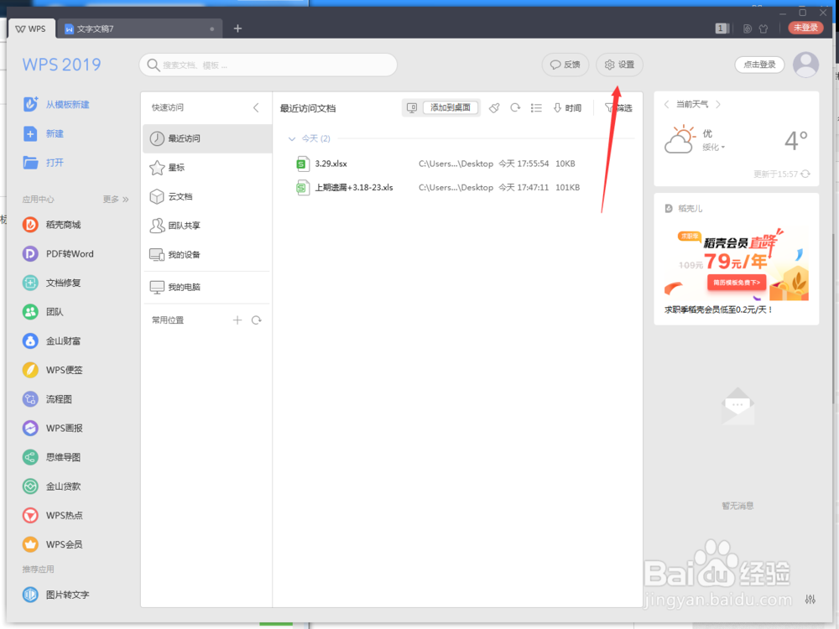
Task: Launch 图片转文字 OCR tool
Action: 55,595
